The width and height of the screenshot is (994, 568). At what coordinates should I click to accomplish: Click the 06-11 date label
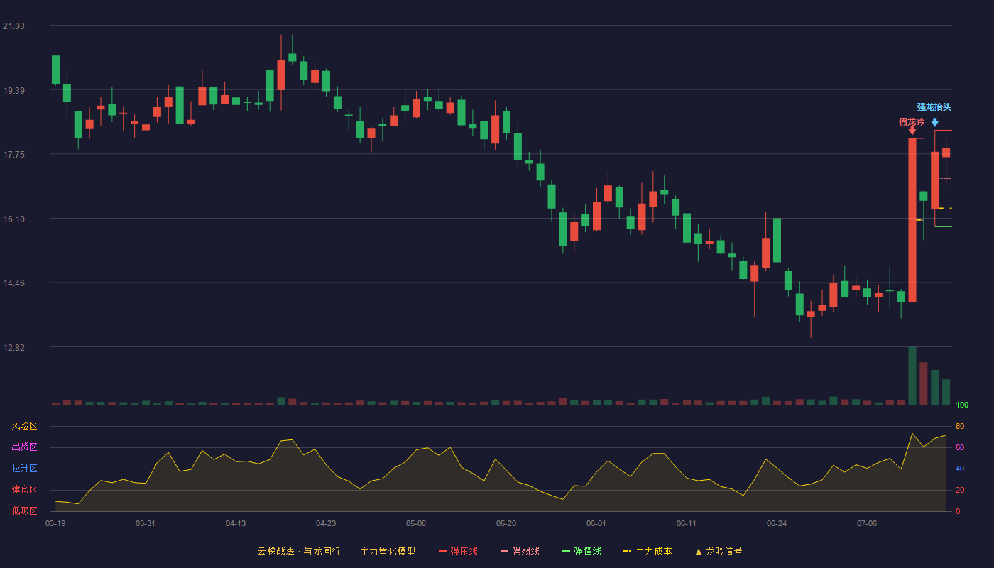click(687, 523)
